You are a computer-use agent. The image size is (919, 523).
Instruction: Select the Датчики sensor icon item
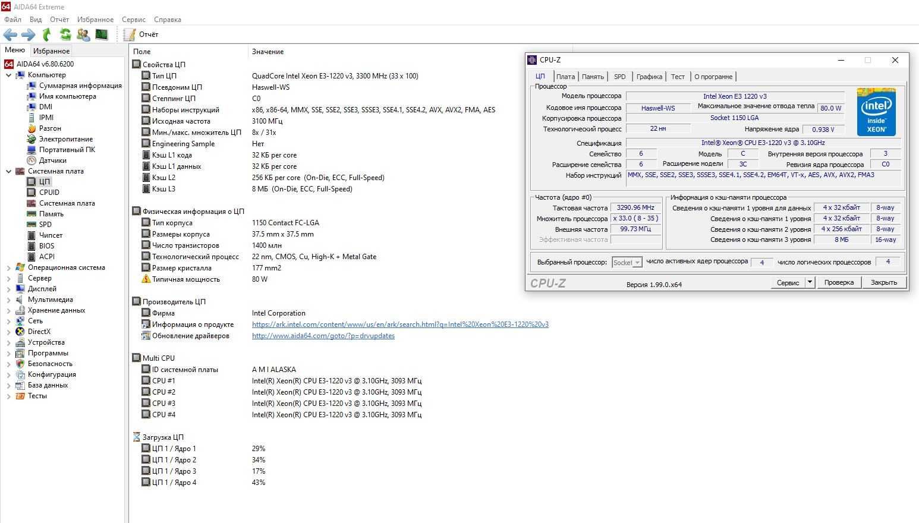pos(32,160)
